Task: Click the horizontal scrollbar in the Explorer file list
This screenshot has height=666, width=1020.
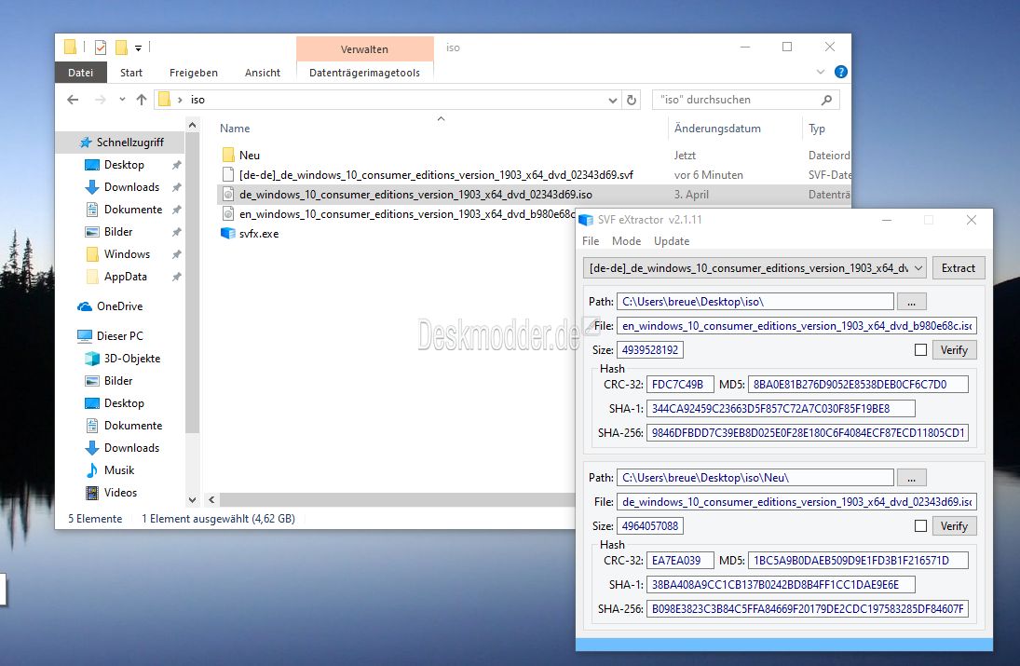Action: point(397,500)
